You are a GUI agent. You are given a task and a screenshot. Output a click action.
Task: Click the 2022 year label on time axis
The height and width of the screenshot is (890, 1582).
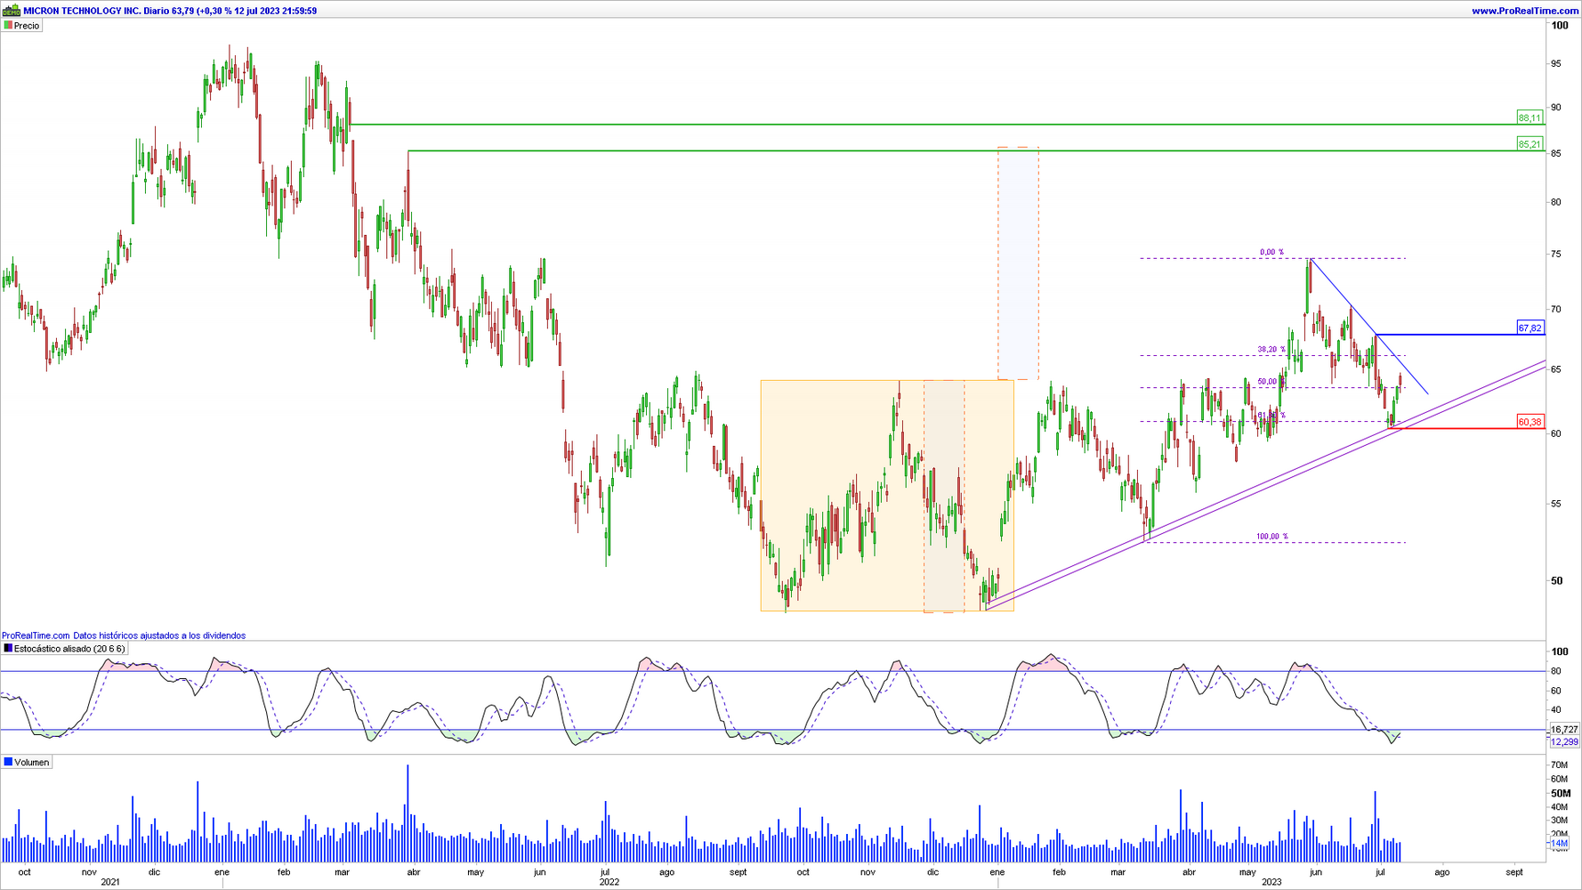[609, 882]
